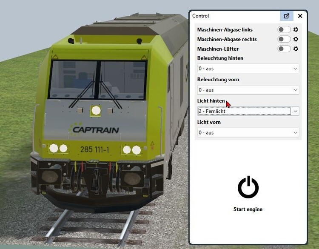The width and height of the screenshot is (319, 249).
Task: Open settings gear for Maschinen-Abgase rechts
Action: pos(296,39)
